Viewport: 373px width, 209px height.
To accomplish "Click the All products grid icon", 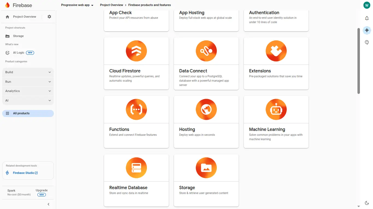I will [7, 113].
